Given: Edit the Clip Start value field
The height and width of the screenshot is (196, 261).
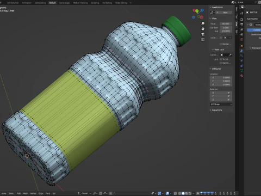Looking at the screenshot, I should (x=226, y=28).
